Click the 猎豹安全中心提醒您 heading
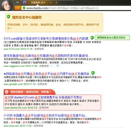 tap(27, 18)
